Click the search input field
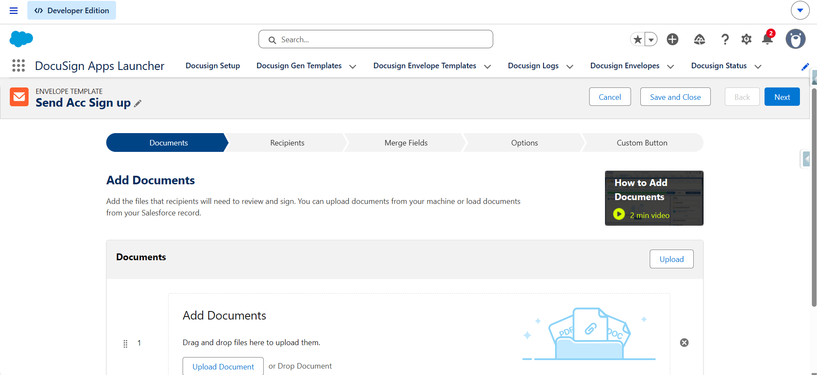Screen dimensions: 817x375 pos(376,39)
